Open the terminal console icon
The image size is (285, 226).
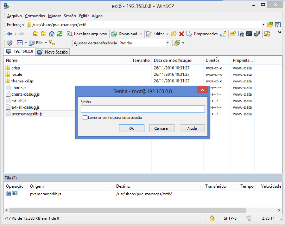point(249,34)
